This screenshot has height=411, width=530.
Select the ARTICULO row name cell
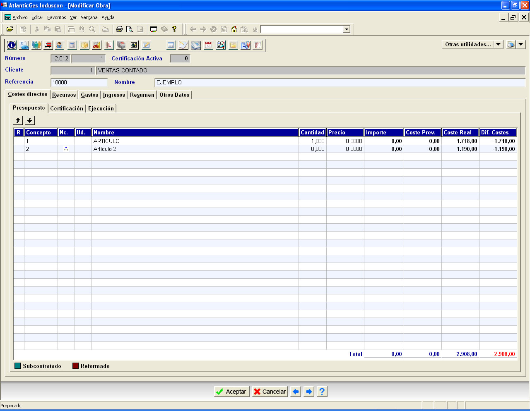tap(195, 141)
